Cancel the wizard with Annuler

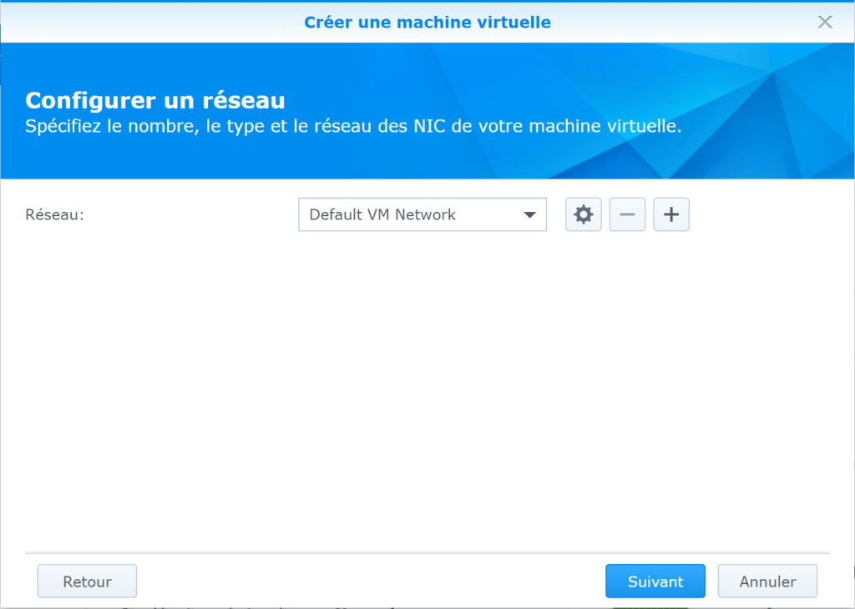(x=767, y=581)
